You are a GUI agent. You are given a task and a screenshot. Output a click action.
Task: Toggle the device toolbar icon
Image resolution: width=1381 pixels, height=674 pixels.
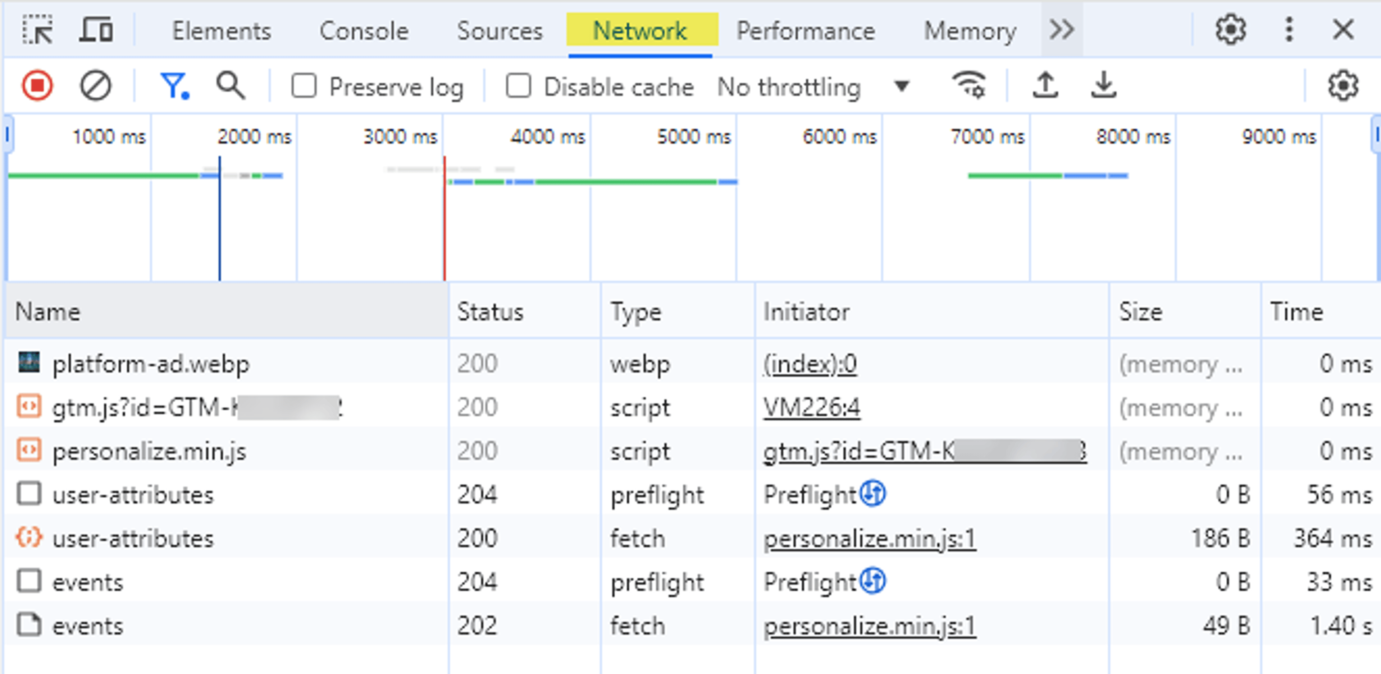coord(96,30)
